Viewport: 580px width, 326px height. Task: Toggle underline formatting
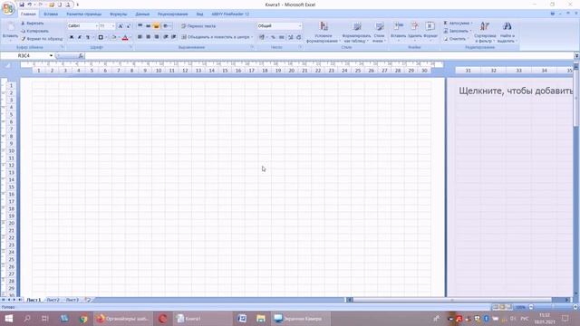88,37
